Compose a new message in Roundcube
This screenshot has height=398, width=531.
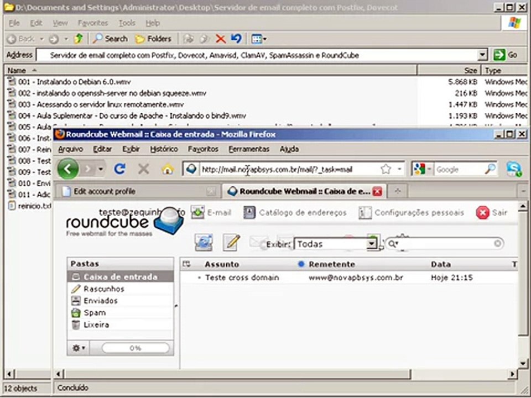(231, 242)
